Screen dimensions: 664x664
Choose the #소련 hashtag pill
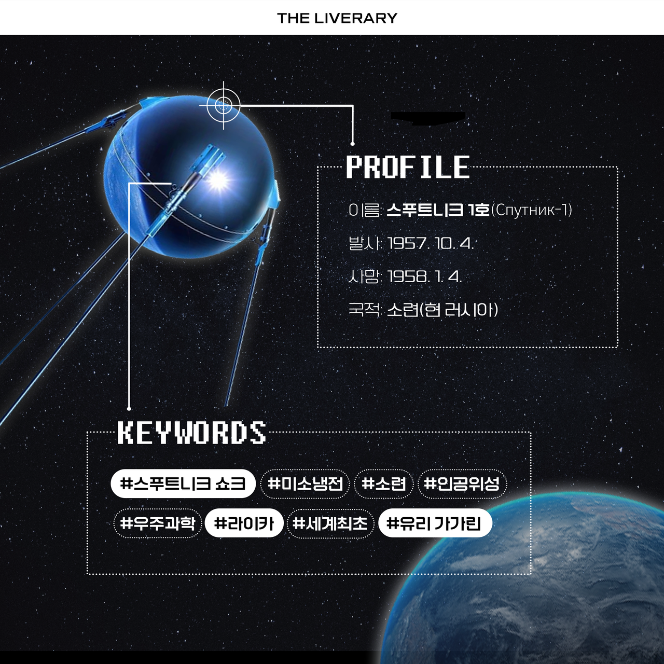coord(383,483)
